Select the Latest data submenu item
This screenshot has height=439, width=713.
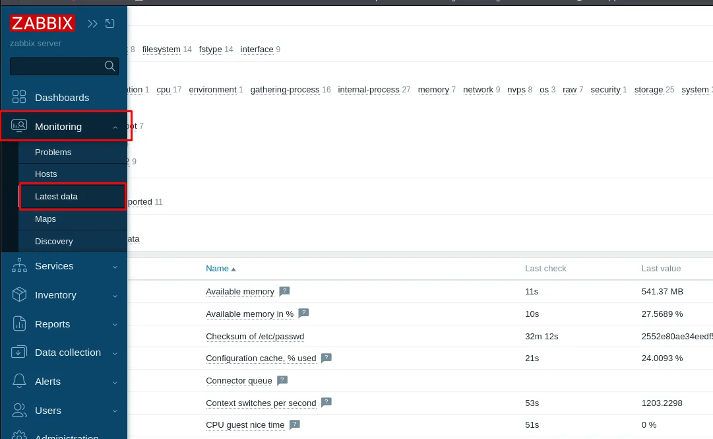73,197
